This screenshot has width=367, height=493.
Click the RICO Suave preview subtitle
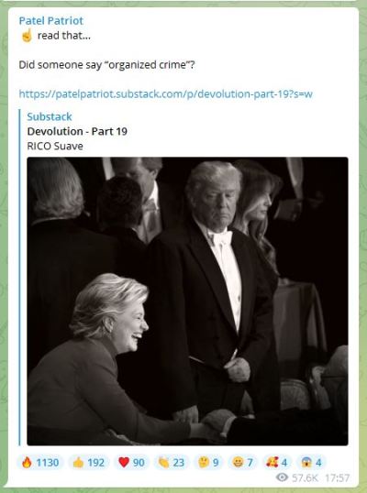click(55, 147)
